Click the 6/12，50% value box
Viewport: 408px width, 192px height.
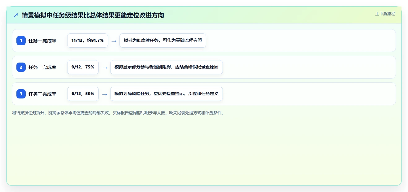pyautogui.click(x=83, y=94)
